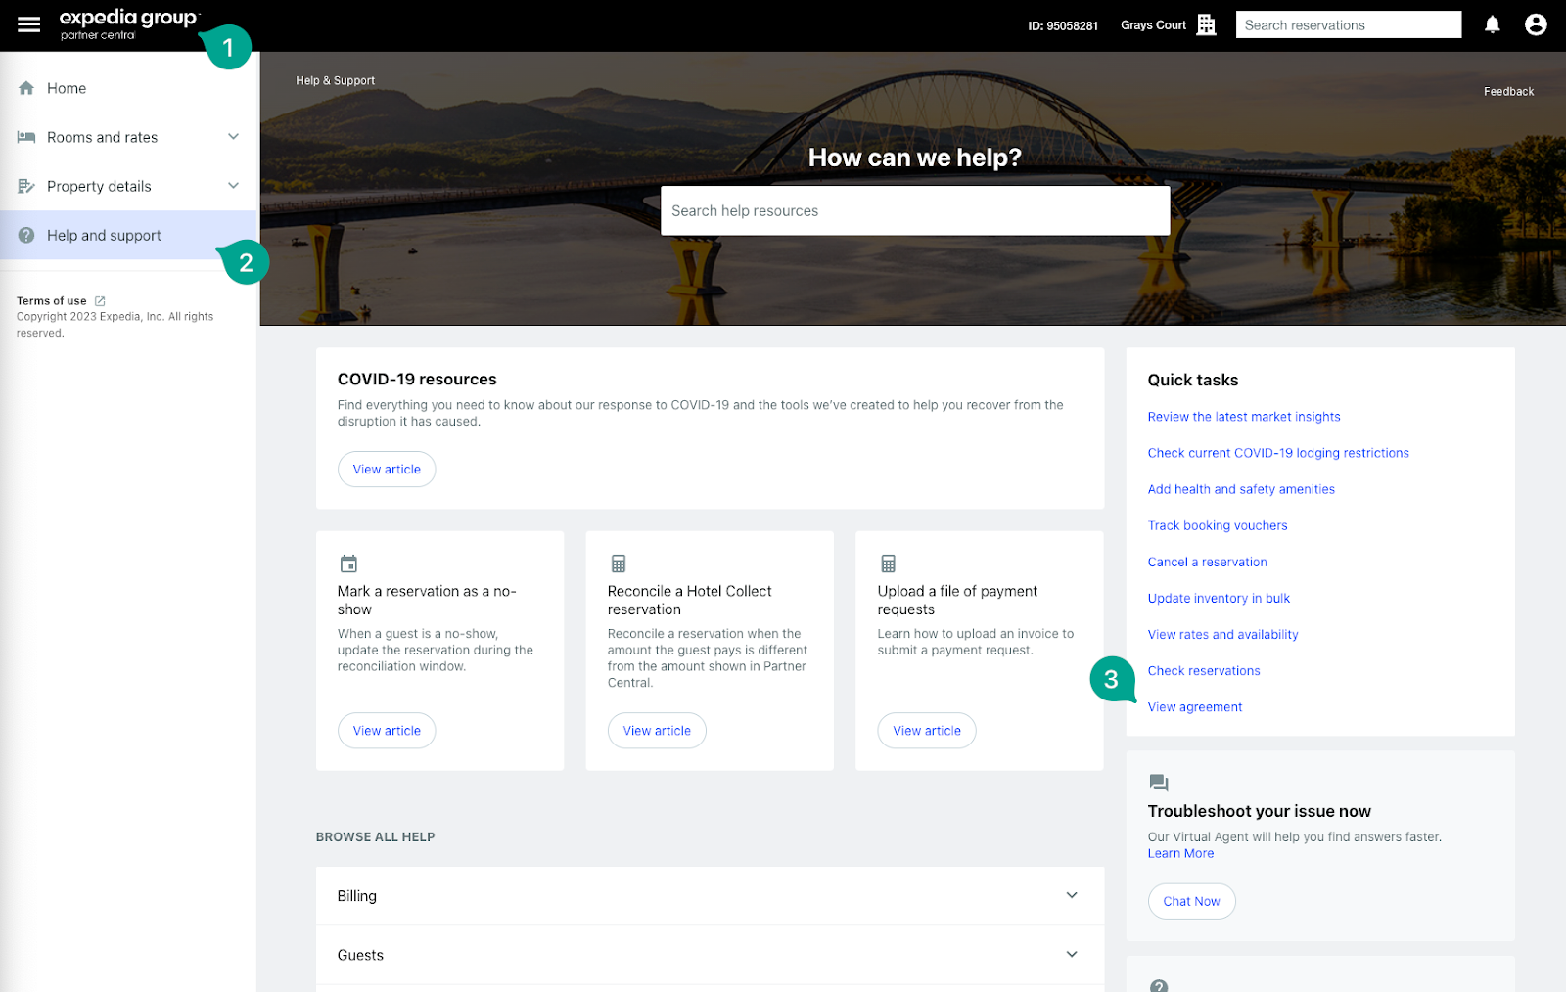Click the question mark icon beside Help and support
This screenshot has width=1566, height=992.
tap(26, 235)
